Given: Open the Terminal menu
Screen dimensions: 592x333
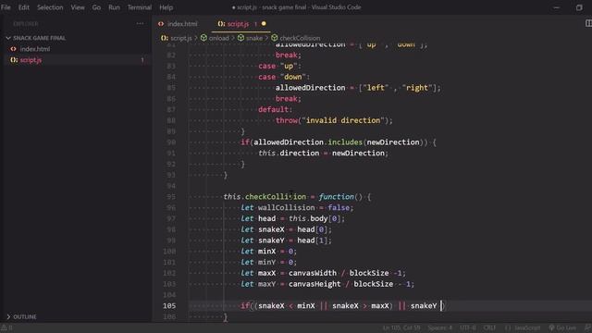Looking at the screenshot, I should (140, 7).
